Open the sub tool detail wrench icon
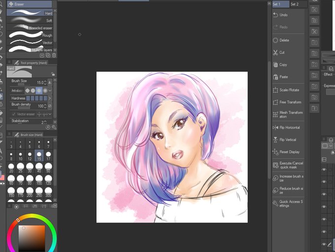This screenshot has height=252, width=335. pos(54,127)
